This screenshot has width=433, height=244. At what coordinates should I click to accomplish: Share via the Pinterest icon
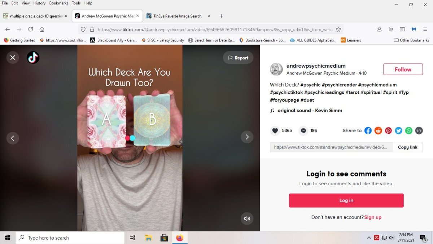tap(388, 130)
